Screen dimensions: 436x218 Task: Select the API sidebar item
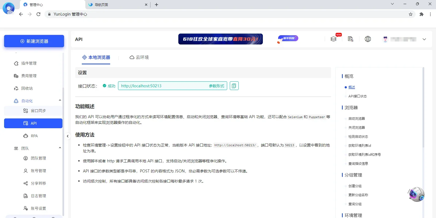click(33, 123)
